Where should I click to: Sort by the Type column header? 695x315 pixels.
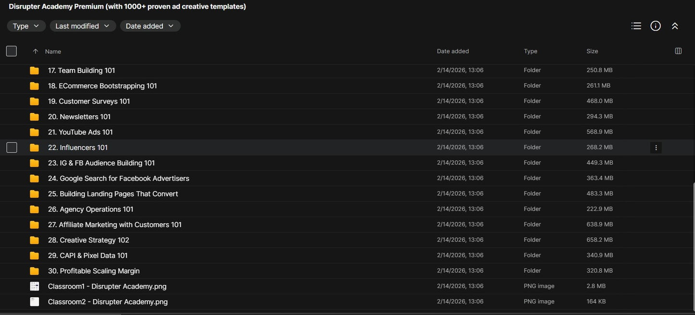click(x=531, y=51)
